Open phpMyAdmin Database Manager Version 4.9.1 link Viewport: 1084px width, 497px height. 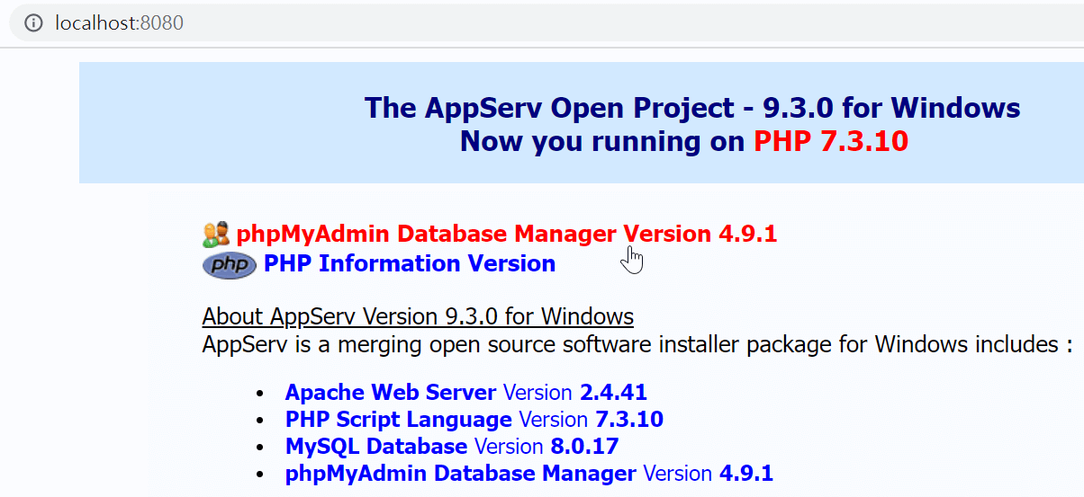(x=506, y=234)
